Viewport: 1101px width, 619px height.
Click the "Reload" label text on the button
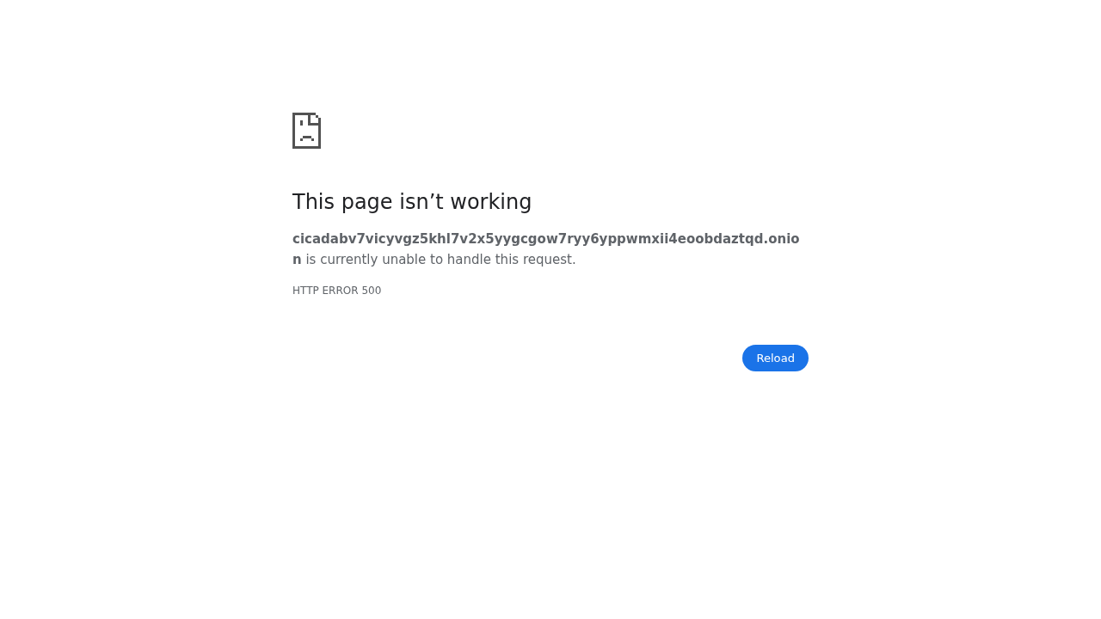pos(775,359)
